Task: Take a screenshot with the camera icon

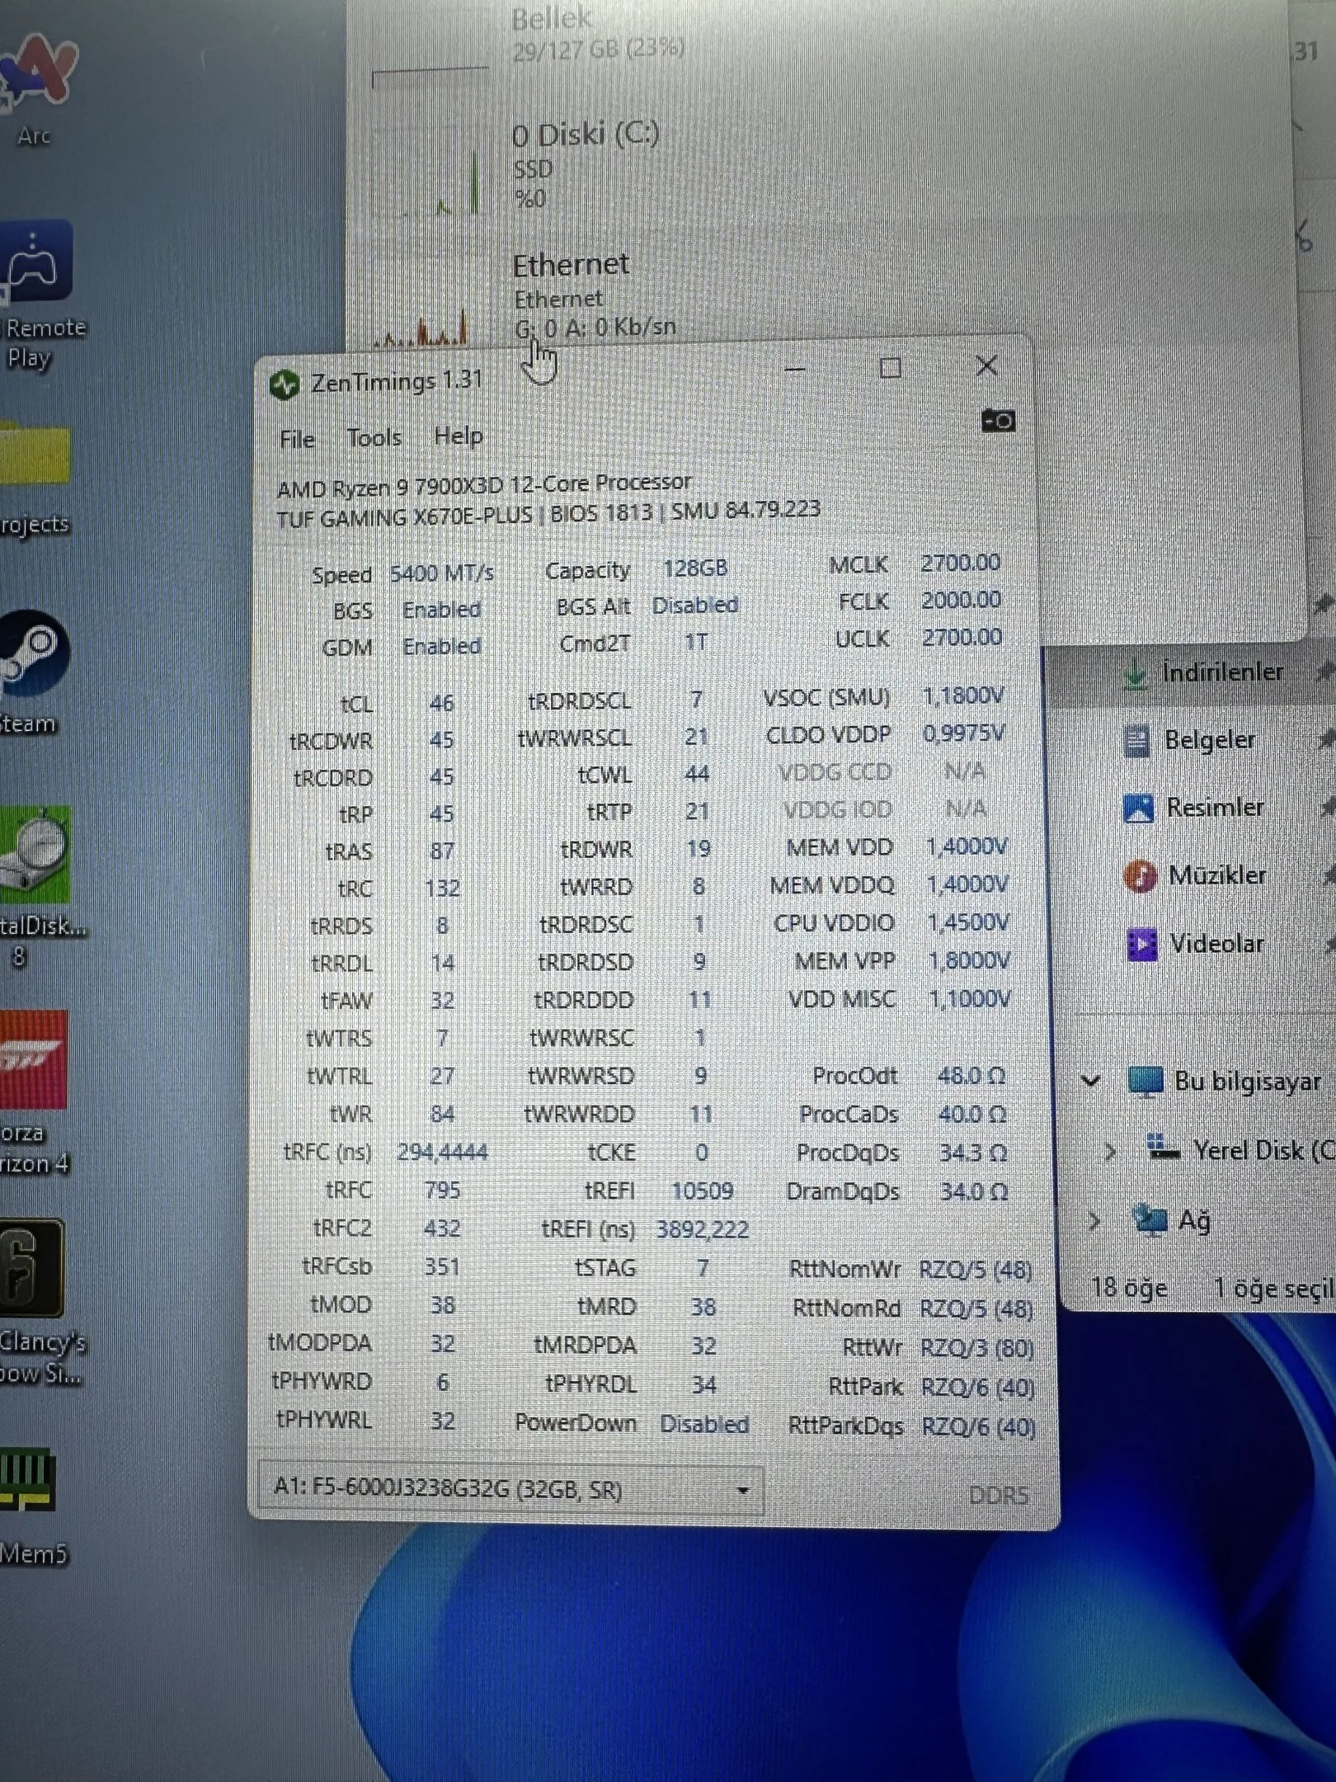Action: pos(998,422)
